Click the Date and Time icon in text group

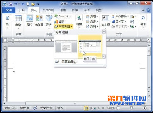132,21
